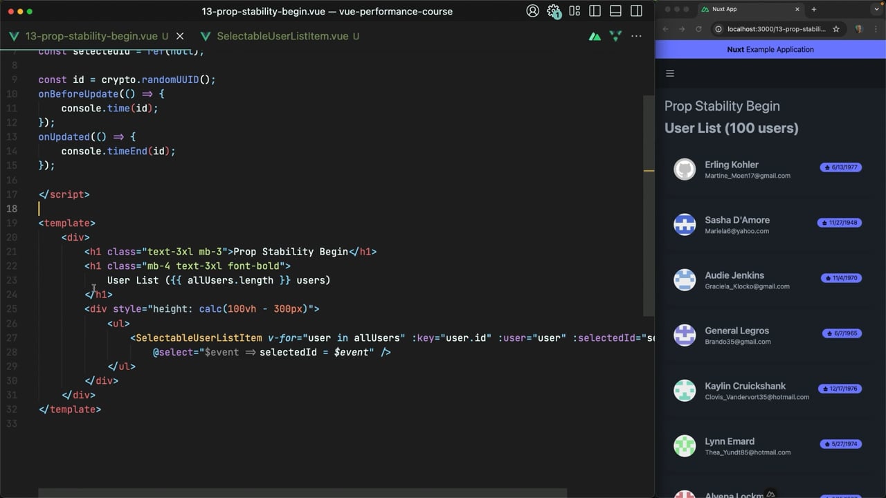Click the 12/17/1976 birthday badge
Viewport: 886px width, 498px height.
click(840, 389)
